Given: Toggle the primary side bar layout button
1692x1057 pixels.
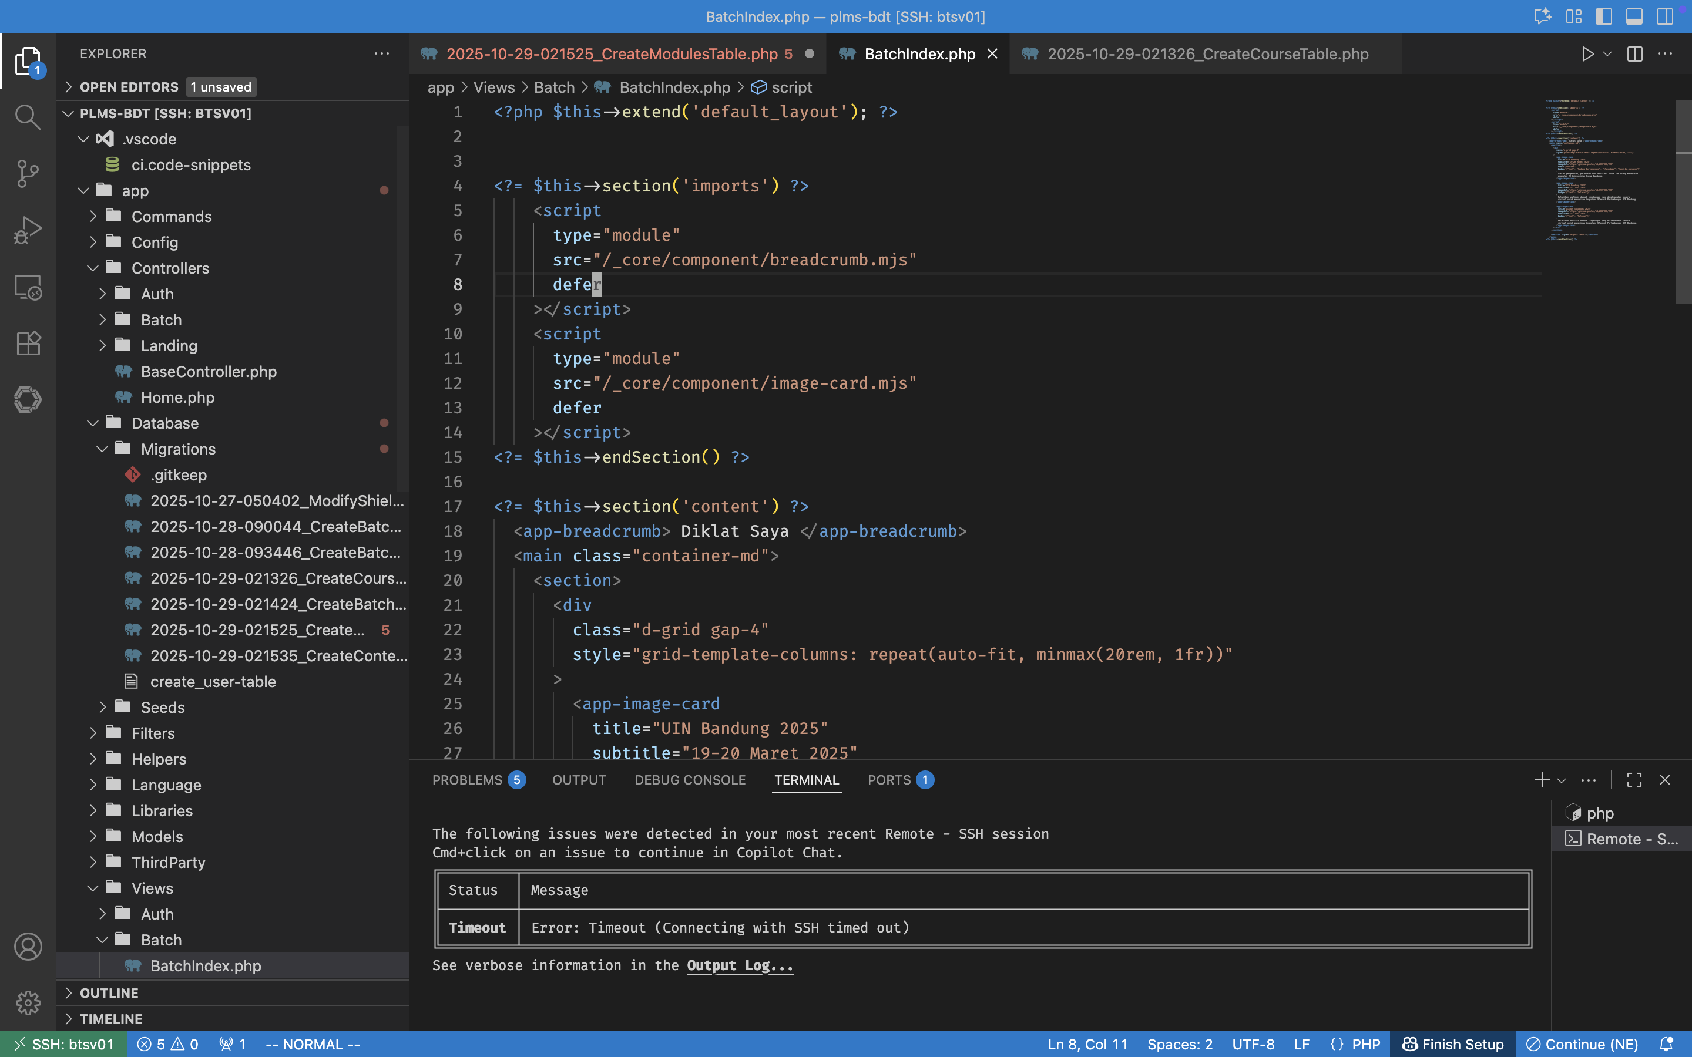Looking at the screenshot, I should (x=1604, y=16).
